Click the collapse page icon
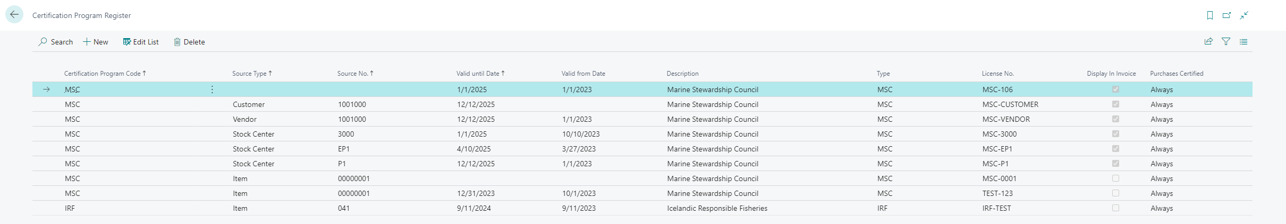Viewport: 1286px width, 224px height. (1244, 15)
